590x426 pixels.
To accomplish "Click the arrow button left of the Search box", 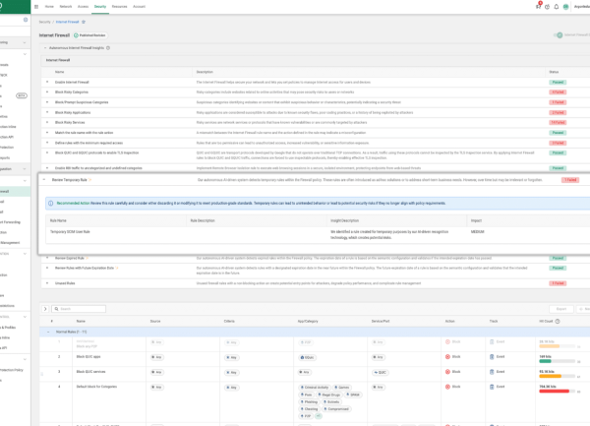I will point(45,309).
